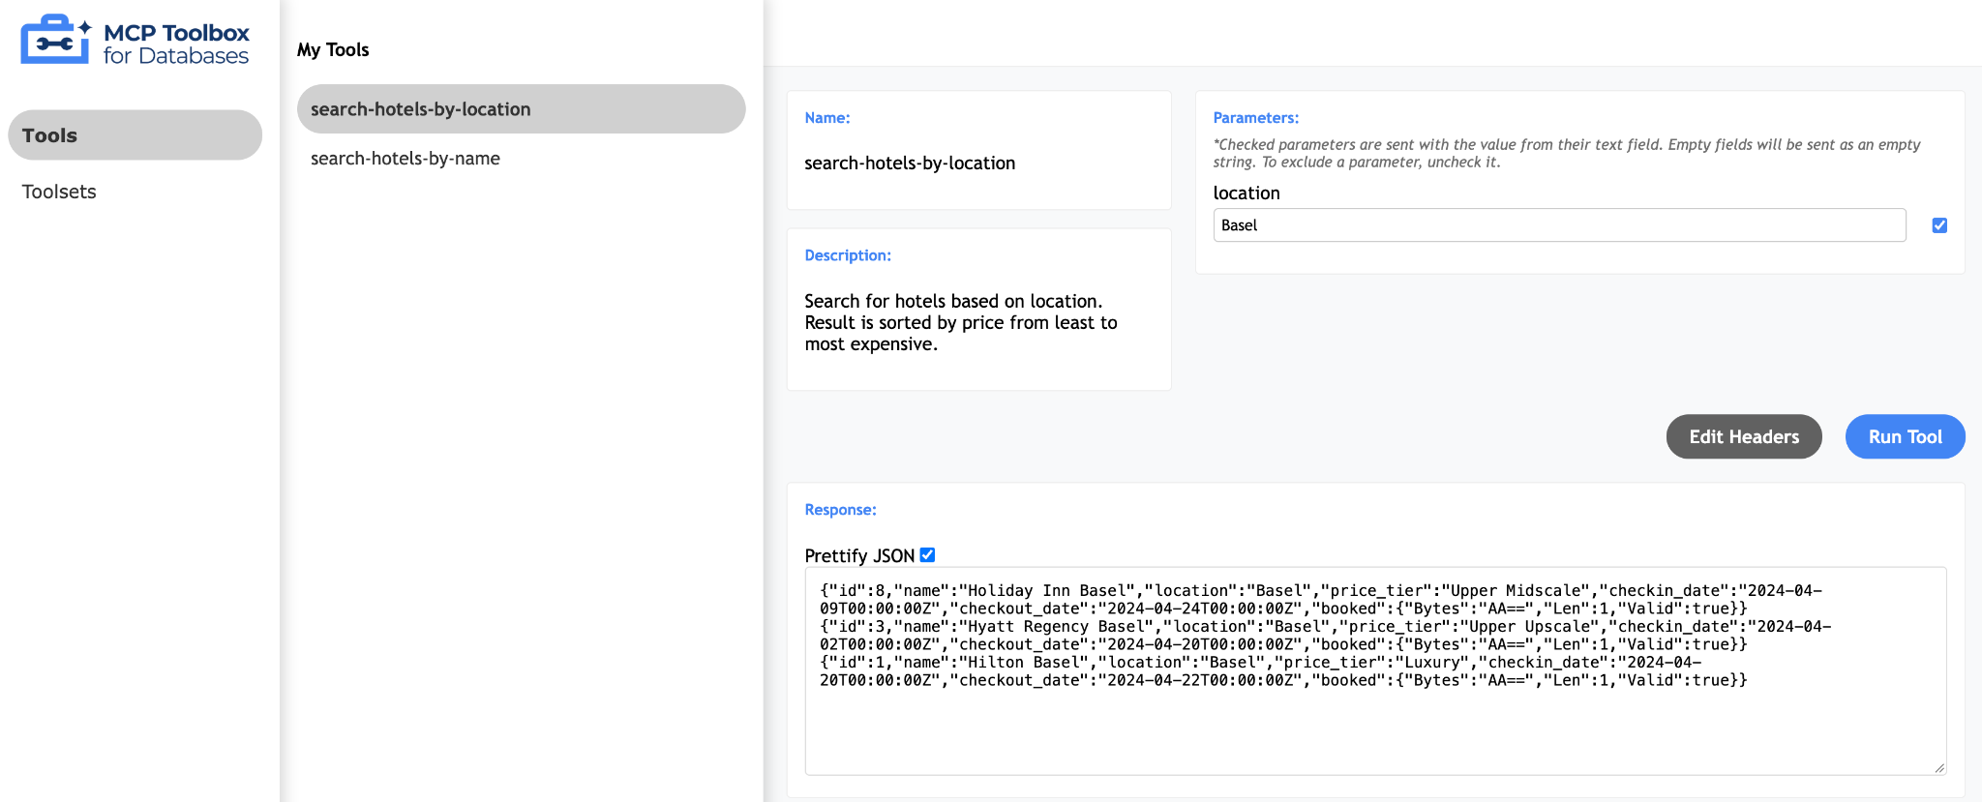The width and height of the screenshot is (1982, 802).
Task: Click the Prettify JSON label text
Action: pos(859,556)
